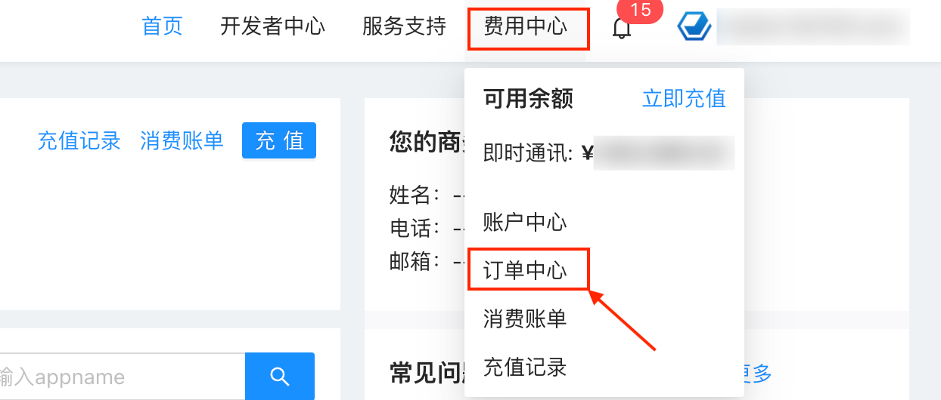Click the 立即充值 link
The height and width of the screenshot is (400, 941).
tap(684, 98)
